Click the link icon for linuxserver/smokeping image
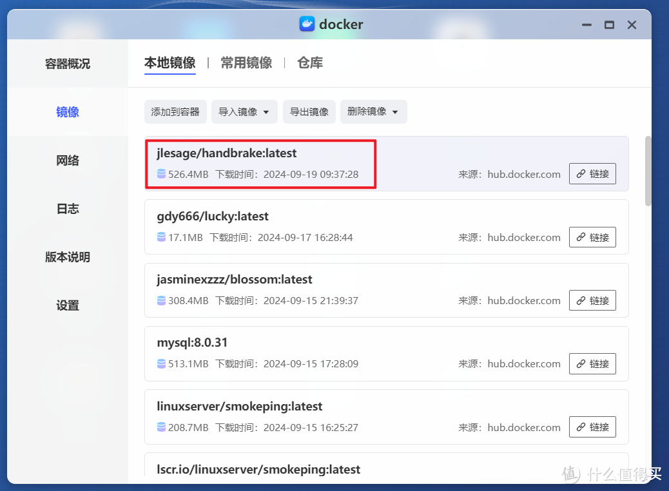The image size is (669, 491). point(592,427)
